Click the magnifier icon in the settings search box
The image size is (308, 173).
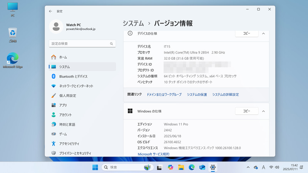coord(111,43)
